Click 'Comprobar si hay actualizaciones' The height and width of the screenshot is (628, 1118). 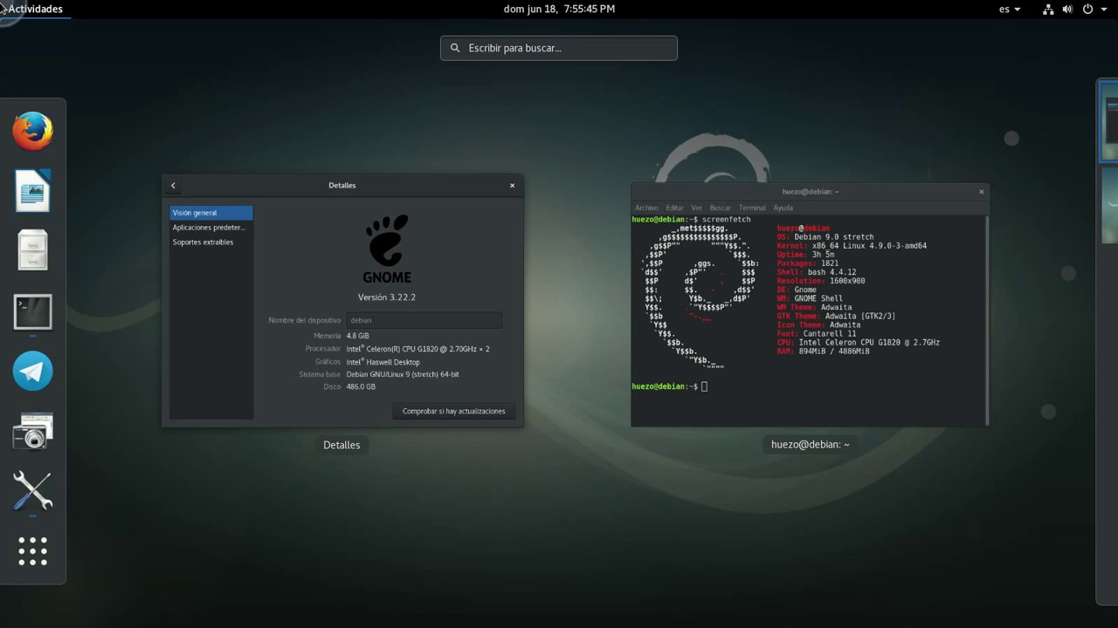453,410
